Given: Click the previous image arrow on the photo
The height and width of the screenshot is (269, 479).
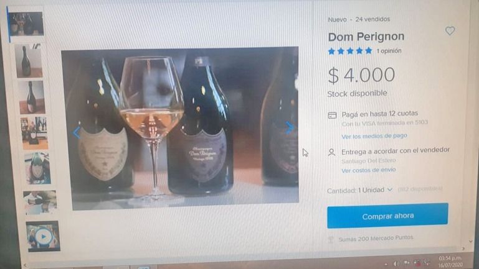Looking at the screenshot, I should (77, 132).
